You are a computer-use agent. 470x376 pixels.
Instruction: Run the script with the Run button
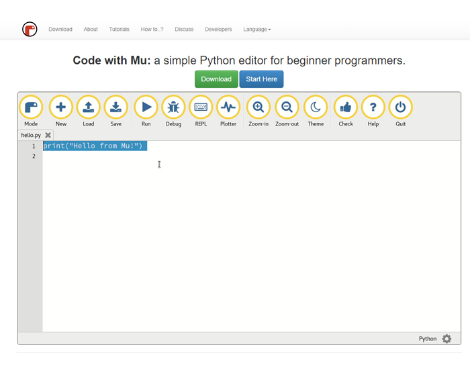point(146,107)
